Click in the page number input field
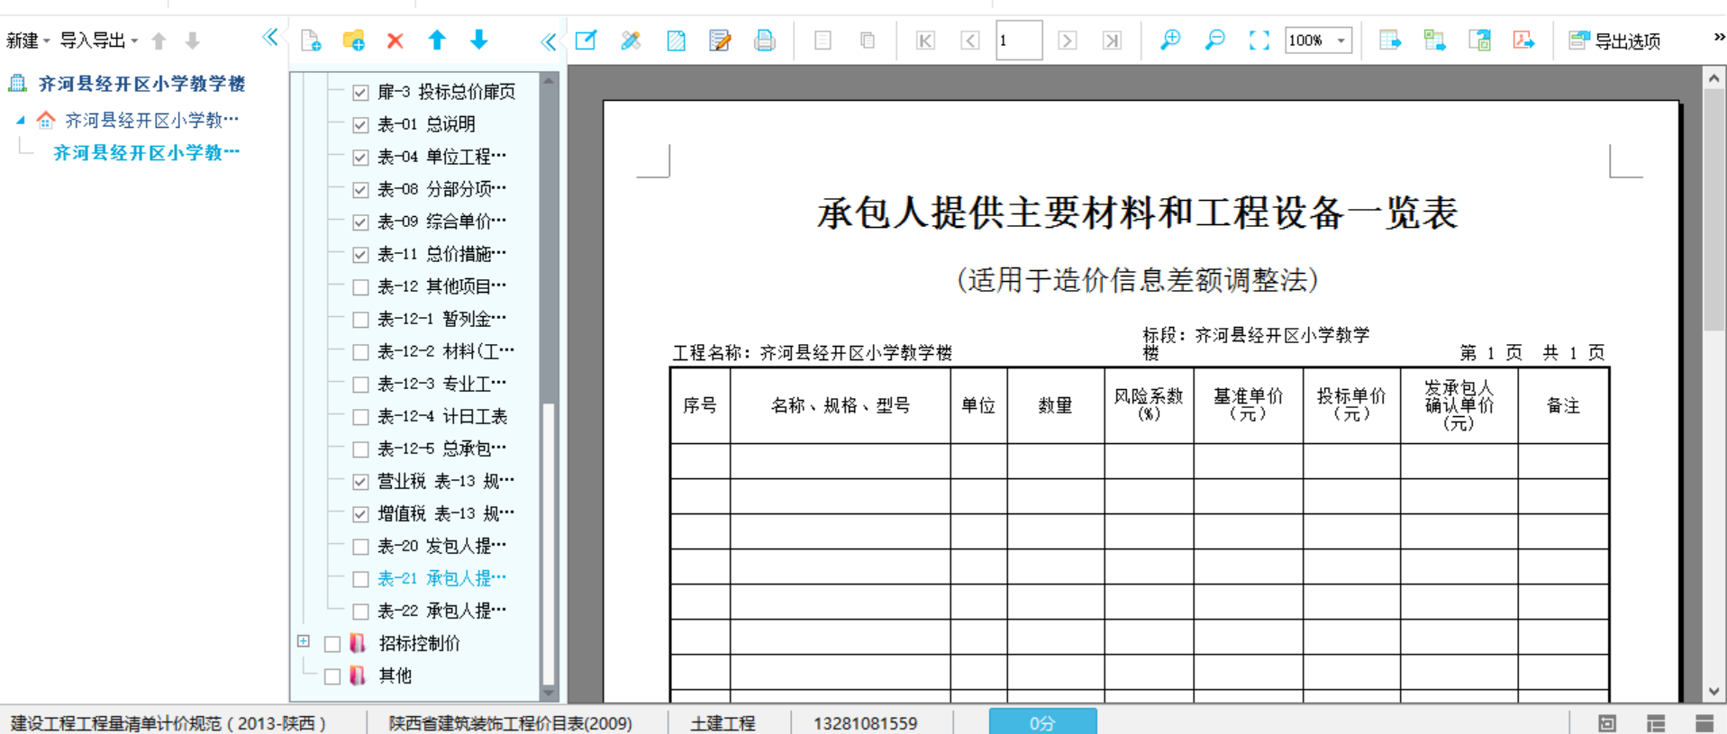The image size is (1727, 734). pyautogui.click(x=1019, y=41)
